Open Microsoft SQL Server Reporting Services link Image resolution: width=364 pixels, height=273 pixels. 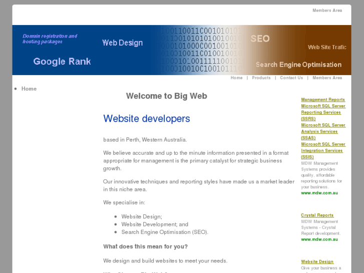click(323, 112)
